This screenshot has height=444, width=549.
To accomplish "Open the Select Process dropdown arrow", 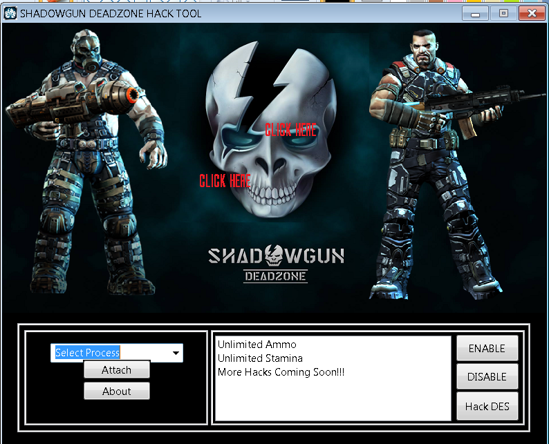I will (176, 353).
